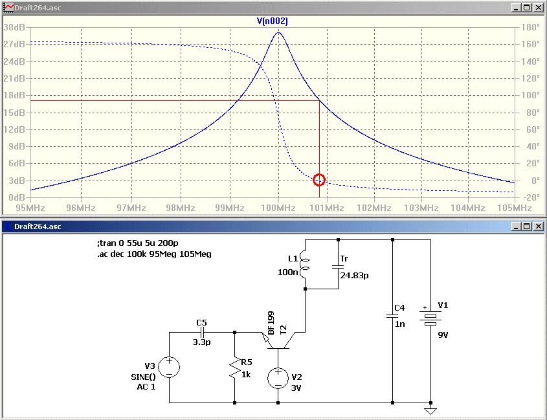Select the L1 100n inductor symbol

click(304, 265)
